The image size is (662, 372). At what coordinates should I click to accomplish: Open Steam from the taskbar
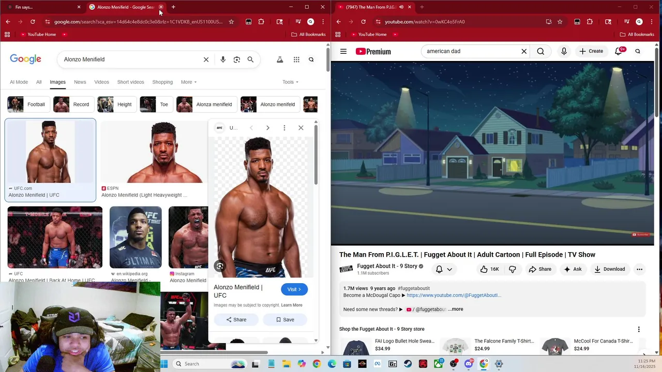(x=408, y=364)
